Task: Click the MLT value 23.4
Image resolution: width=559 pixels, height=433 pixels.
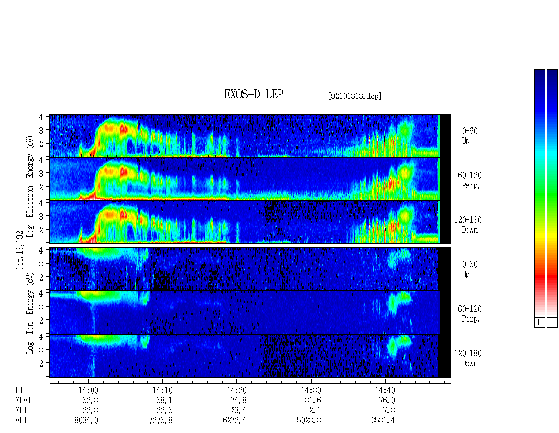Action: click(239, 411)
